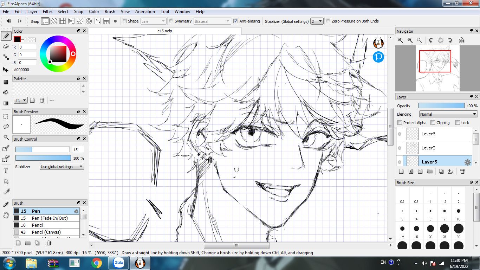Select the Eraser tool in left toolbar
Screen dimensions: 480x270
[6, 46]
